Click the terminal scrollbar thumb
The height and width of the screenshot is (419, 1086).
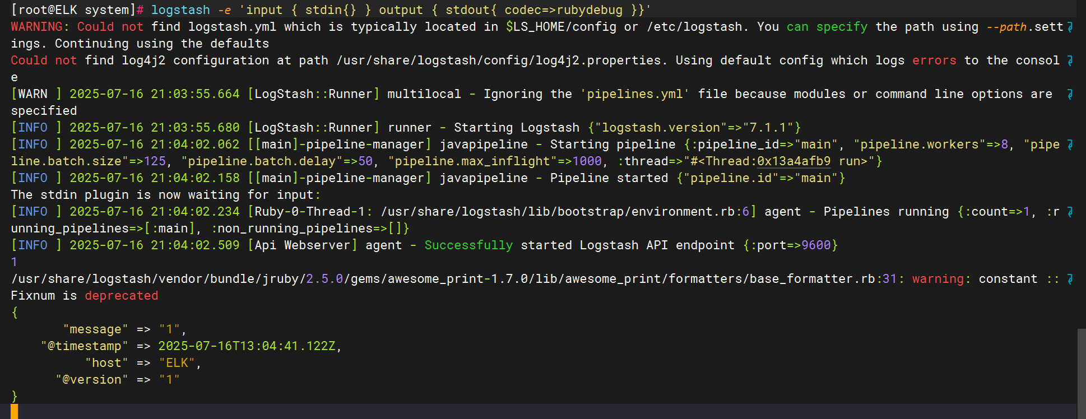tap(1081, 374)
